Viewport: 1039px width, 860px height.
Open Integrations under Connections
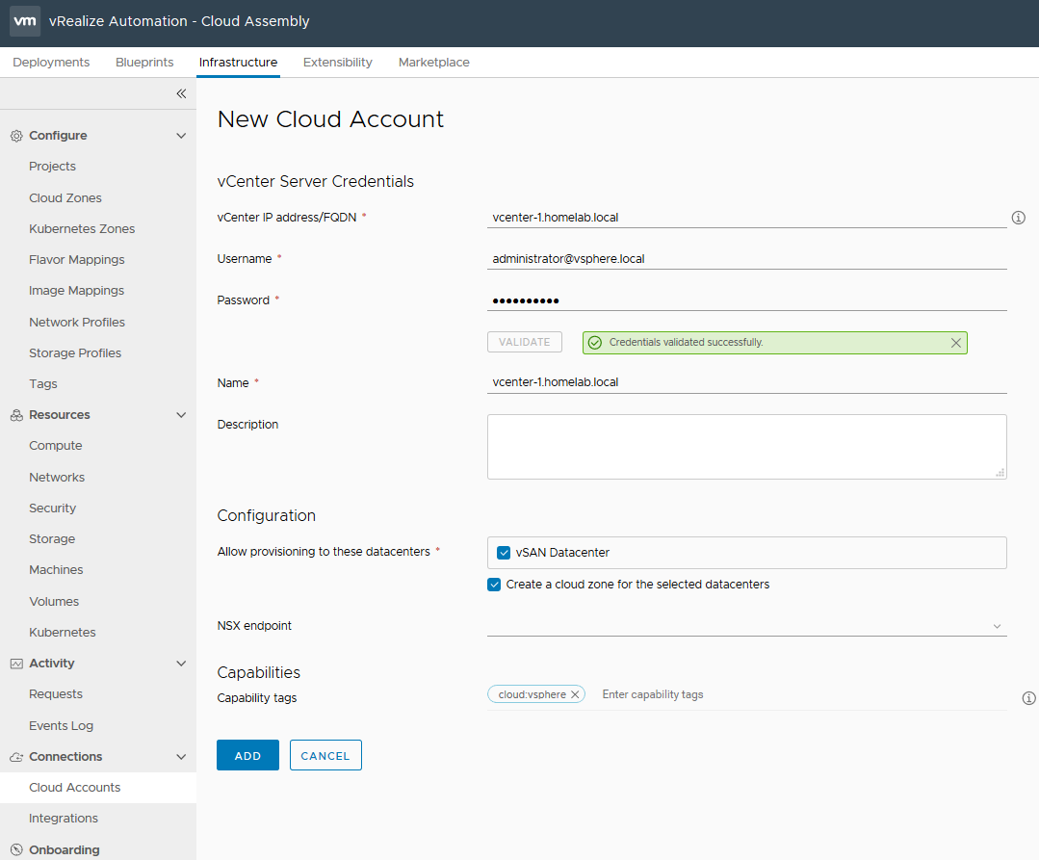[63, 819]
